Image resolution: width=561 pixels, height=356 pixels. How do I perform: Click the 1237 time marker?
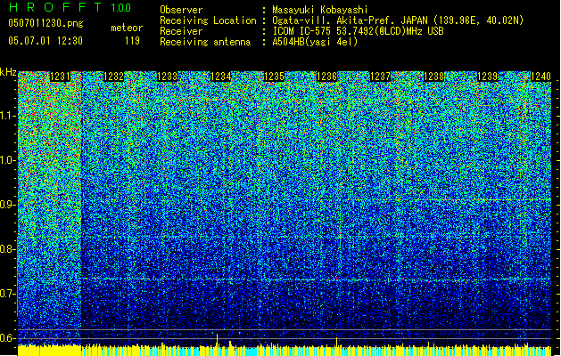pyautogui.click(x=380, y=77)
